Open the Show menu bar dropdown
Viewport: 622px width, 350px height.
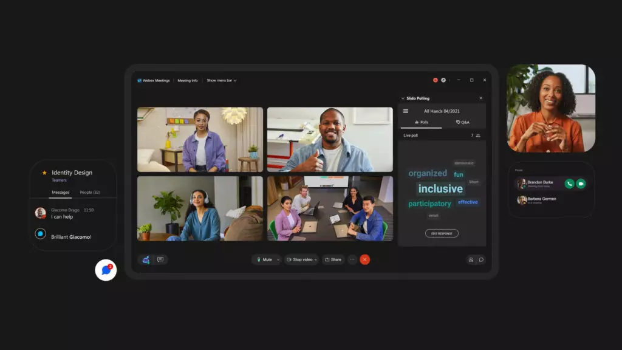(x=220, y=80)
